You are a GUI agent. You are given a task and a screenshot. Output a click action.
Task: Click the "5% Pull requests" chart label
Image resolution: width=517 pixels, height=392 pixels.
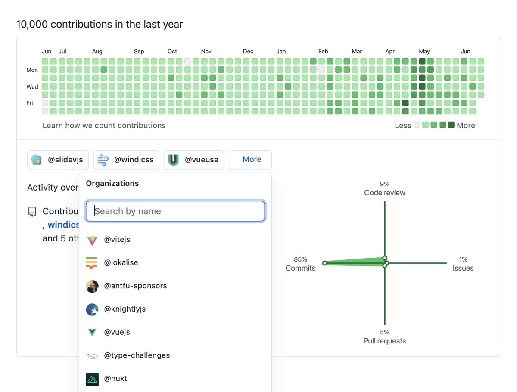385,336
